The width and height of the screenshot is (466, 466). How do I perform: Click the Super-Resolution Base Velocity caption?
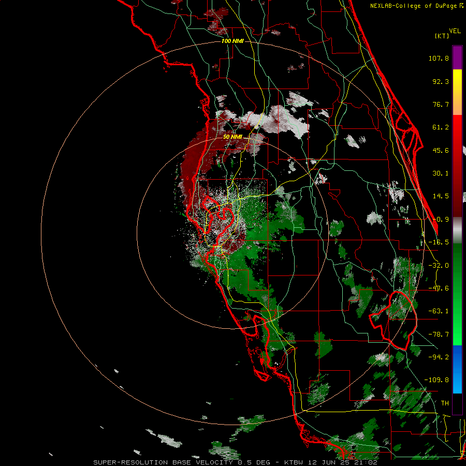236,462
